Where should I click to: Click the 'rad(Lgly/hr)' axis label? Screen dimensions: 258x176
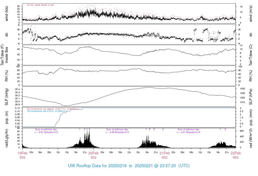point(7,138)
